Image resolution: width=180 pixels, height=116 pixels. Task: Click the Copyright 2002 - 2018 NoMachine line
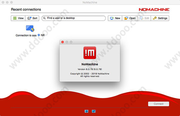click(x=90, y=74)
